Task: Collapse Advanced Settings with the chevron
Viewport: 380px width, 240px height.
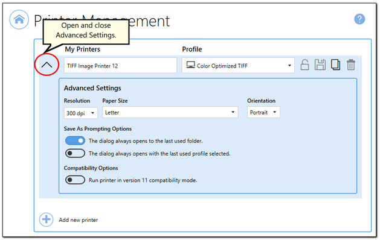Action: (x=47, y=65)
